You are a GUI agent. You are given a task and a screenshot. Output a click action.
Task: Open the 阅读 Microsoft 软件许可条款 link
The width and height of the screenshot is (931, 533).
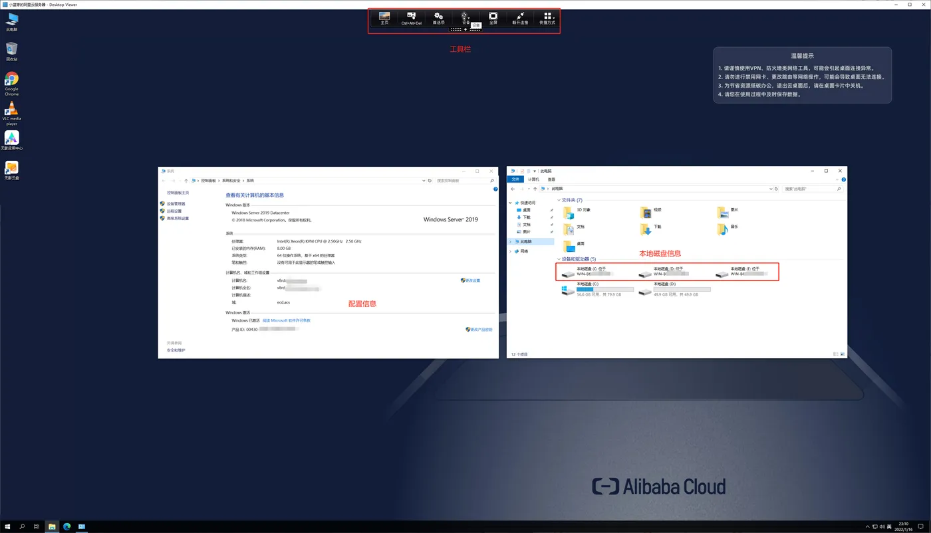pyautogui.click(x=287, y=320)
